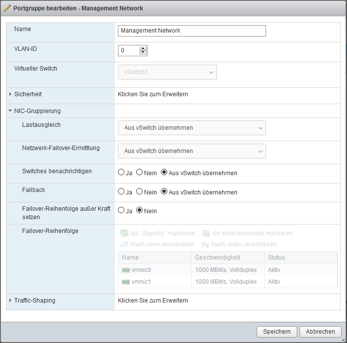The image size is (347, 343).
Task: Click 'Nach unten verschieben' icon
Action: [205, 244]
